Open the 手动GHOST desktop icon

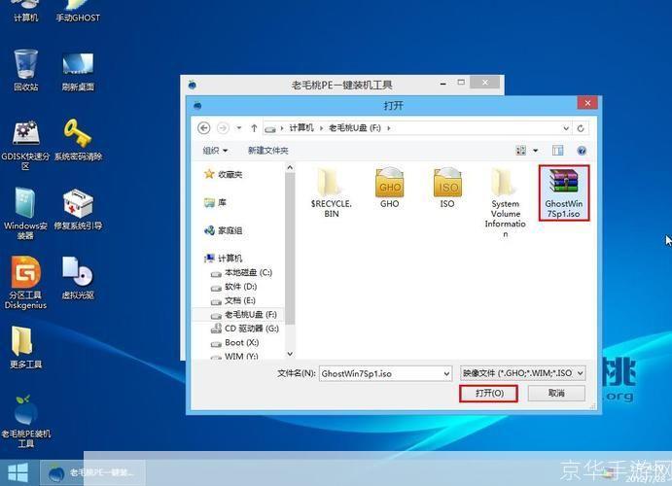coord(78,11)
